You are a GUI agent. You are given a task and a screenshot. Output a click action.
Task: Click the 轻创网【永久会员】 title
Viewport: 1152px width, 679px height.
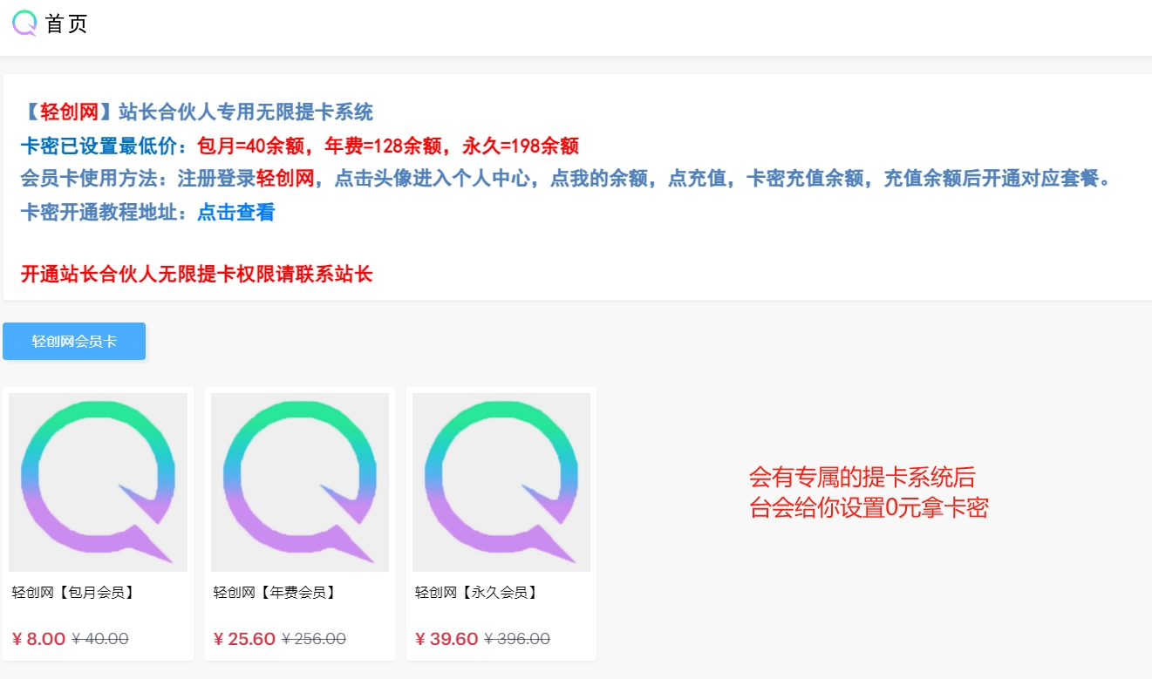click(477, 593)
